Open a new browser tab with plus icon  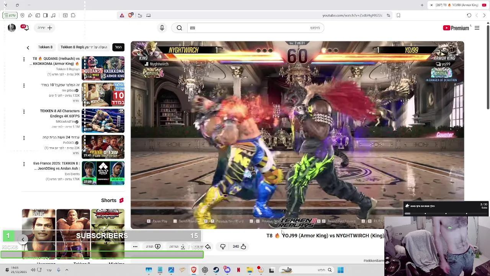click(422, 5)
